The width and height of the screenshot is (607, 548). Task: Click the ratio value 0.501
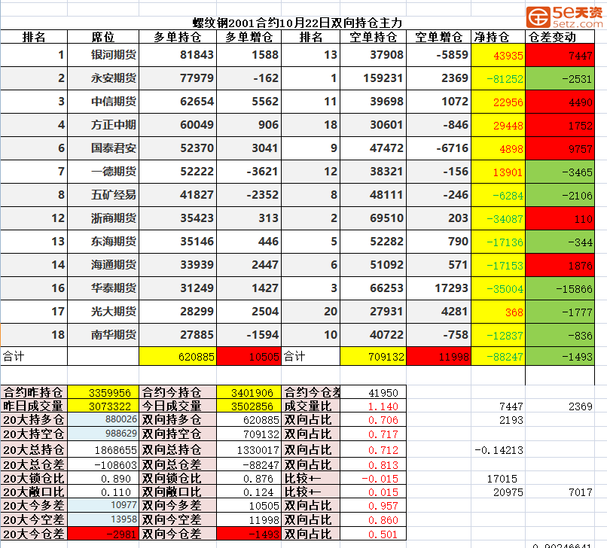[374, 534]
